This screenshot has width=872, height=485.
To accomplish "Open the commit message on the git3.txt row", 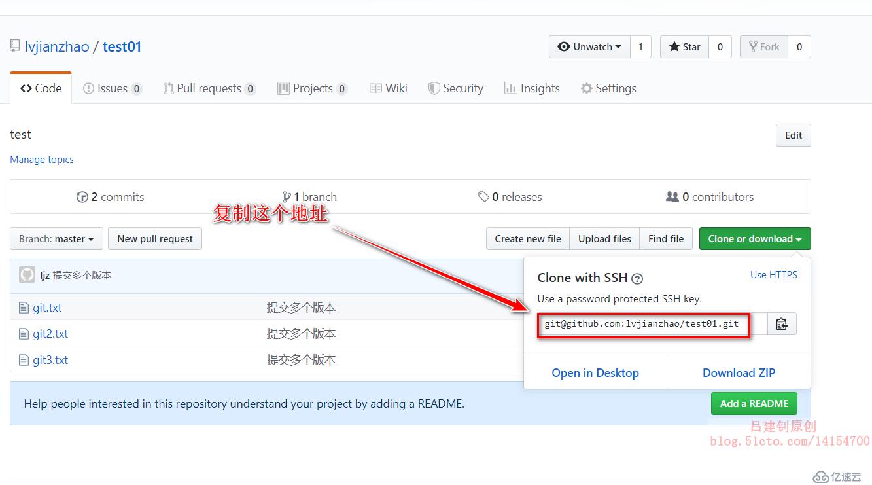I will (301, 360).
